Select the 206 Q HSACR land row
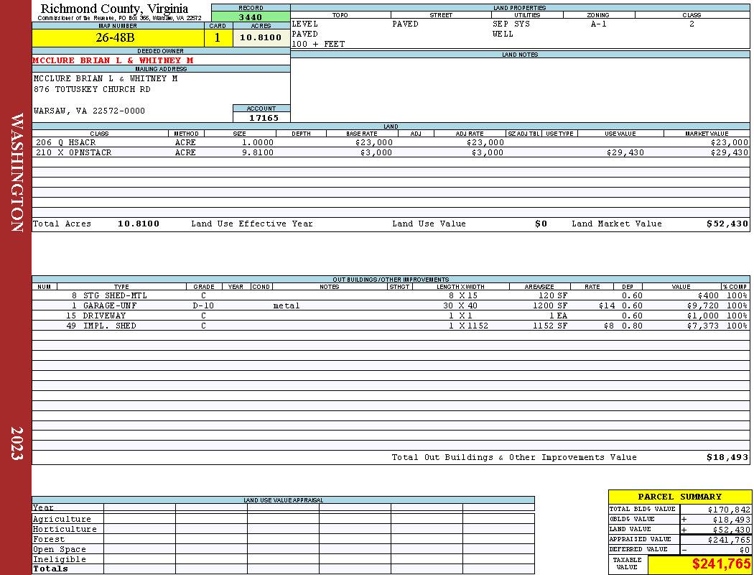Image resolution: width=754 pixels, height=575 pixels. pyautogui.click(x=391, y=142)
